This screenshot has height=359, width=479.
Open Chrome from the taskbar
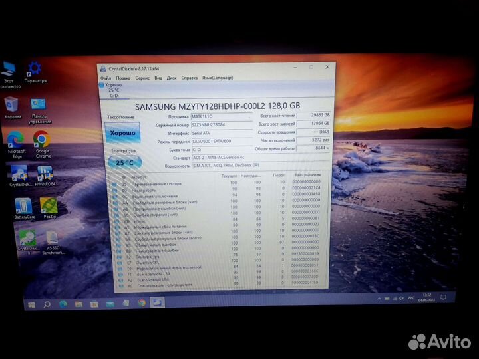pyautogui.click(x=142, y=303)
